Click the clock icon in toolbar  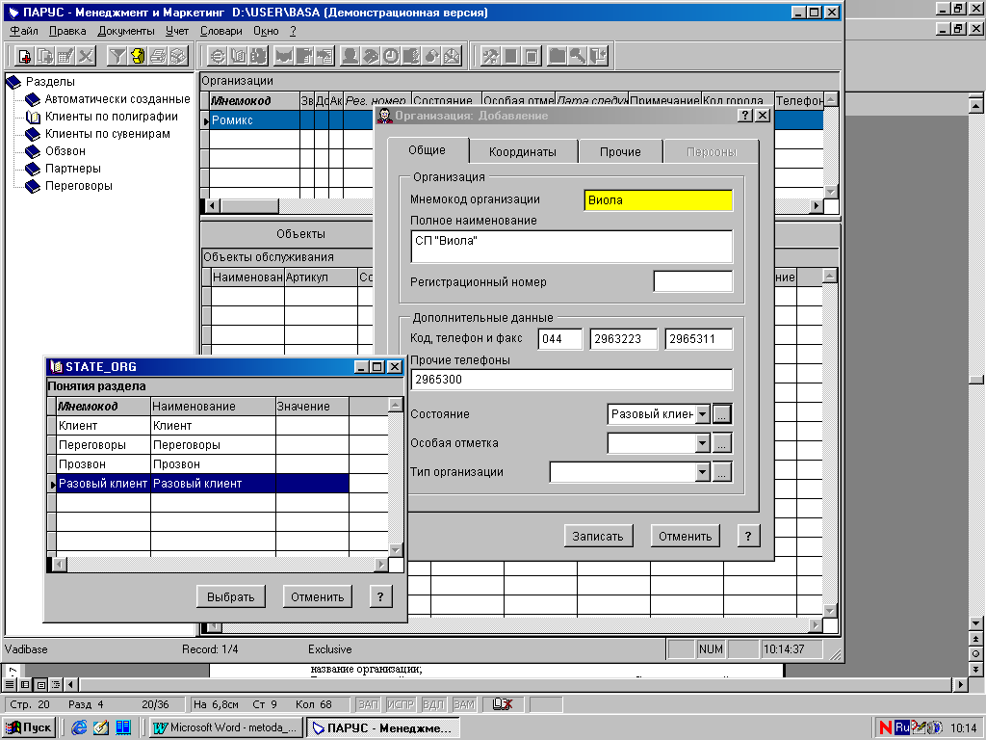click(x=391, y=57)
